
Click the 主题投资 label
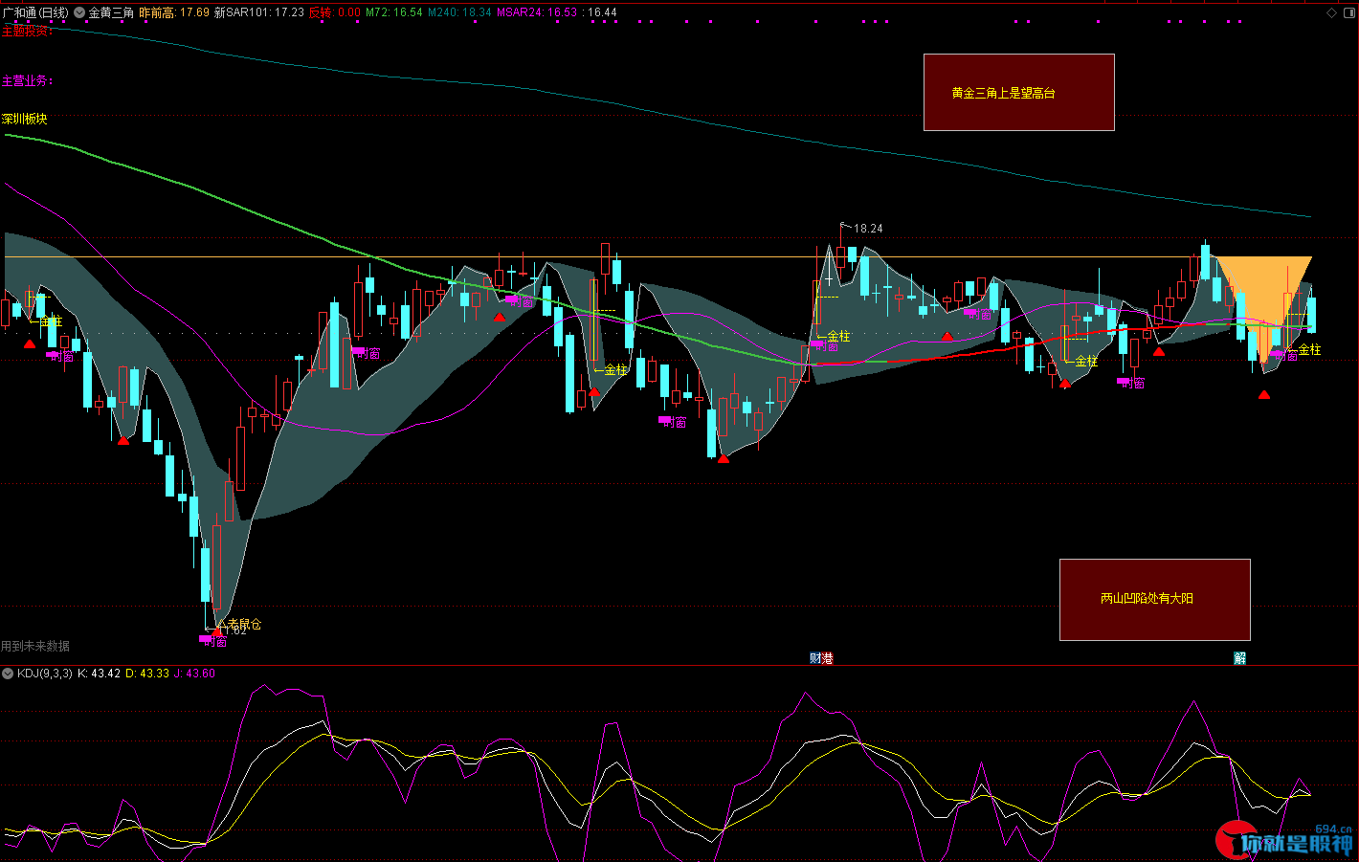pyautogui.click(x=27, y=31)
